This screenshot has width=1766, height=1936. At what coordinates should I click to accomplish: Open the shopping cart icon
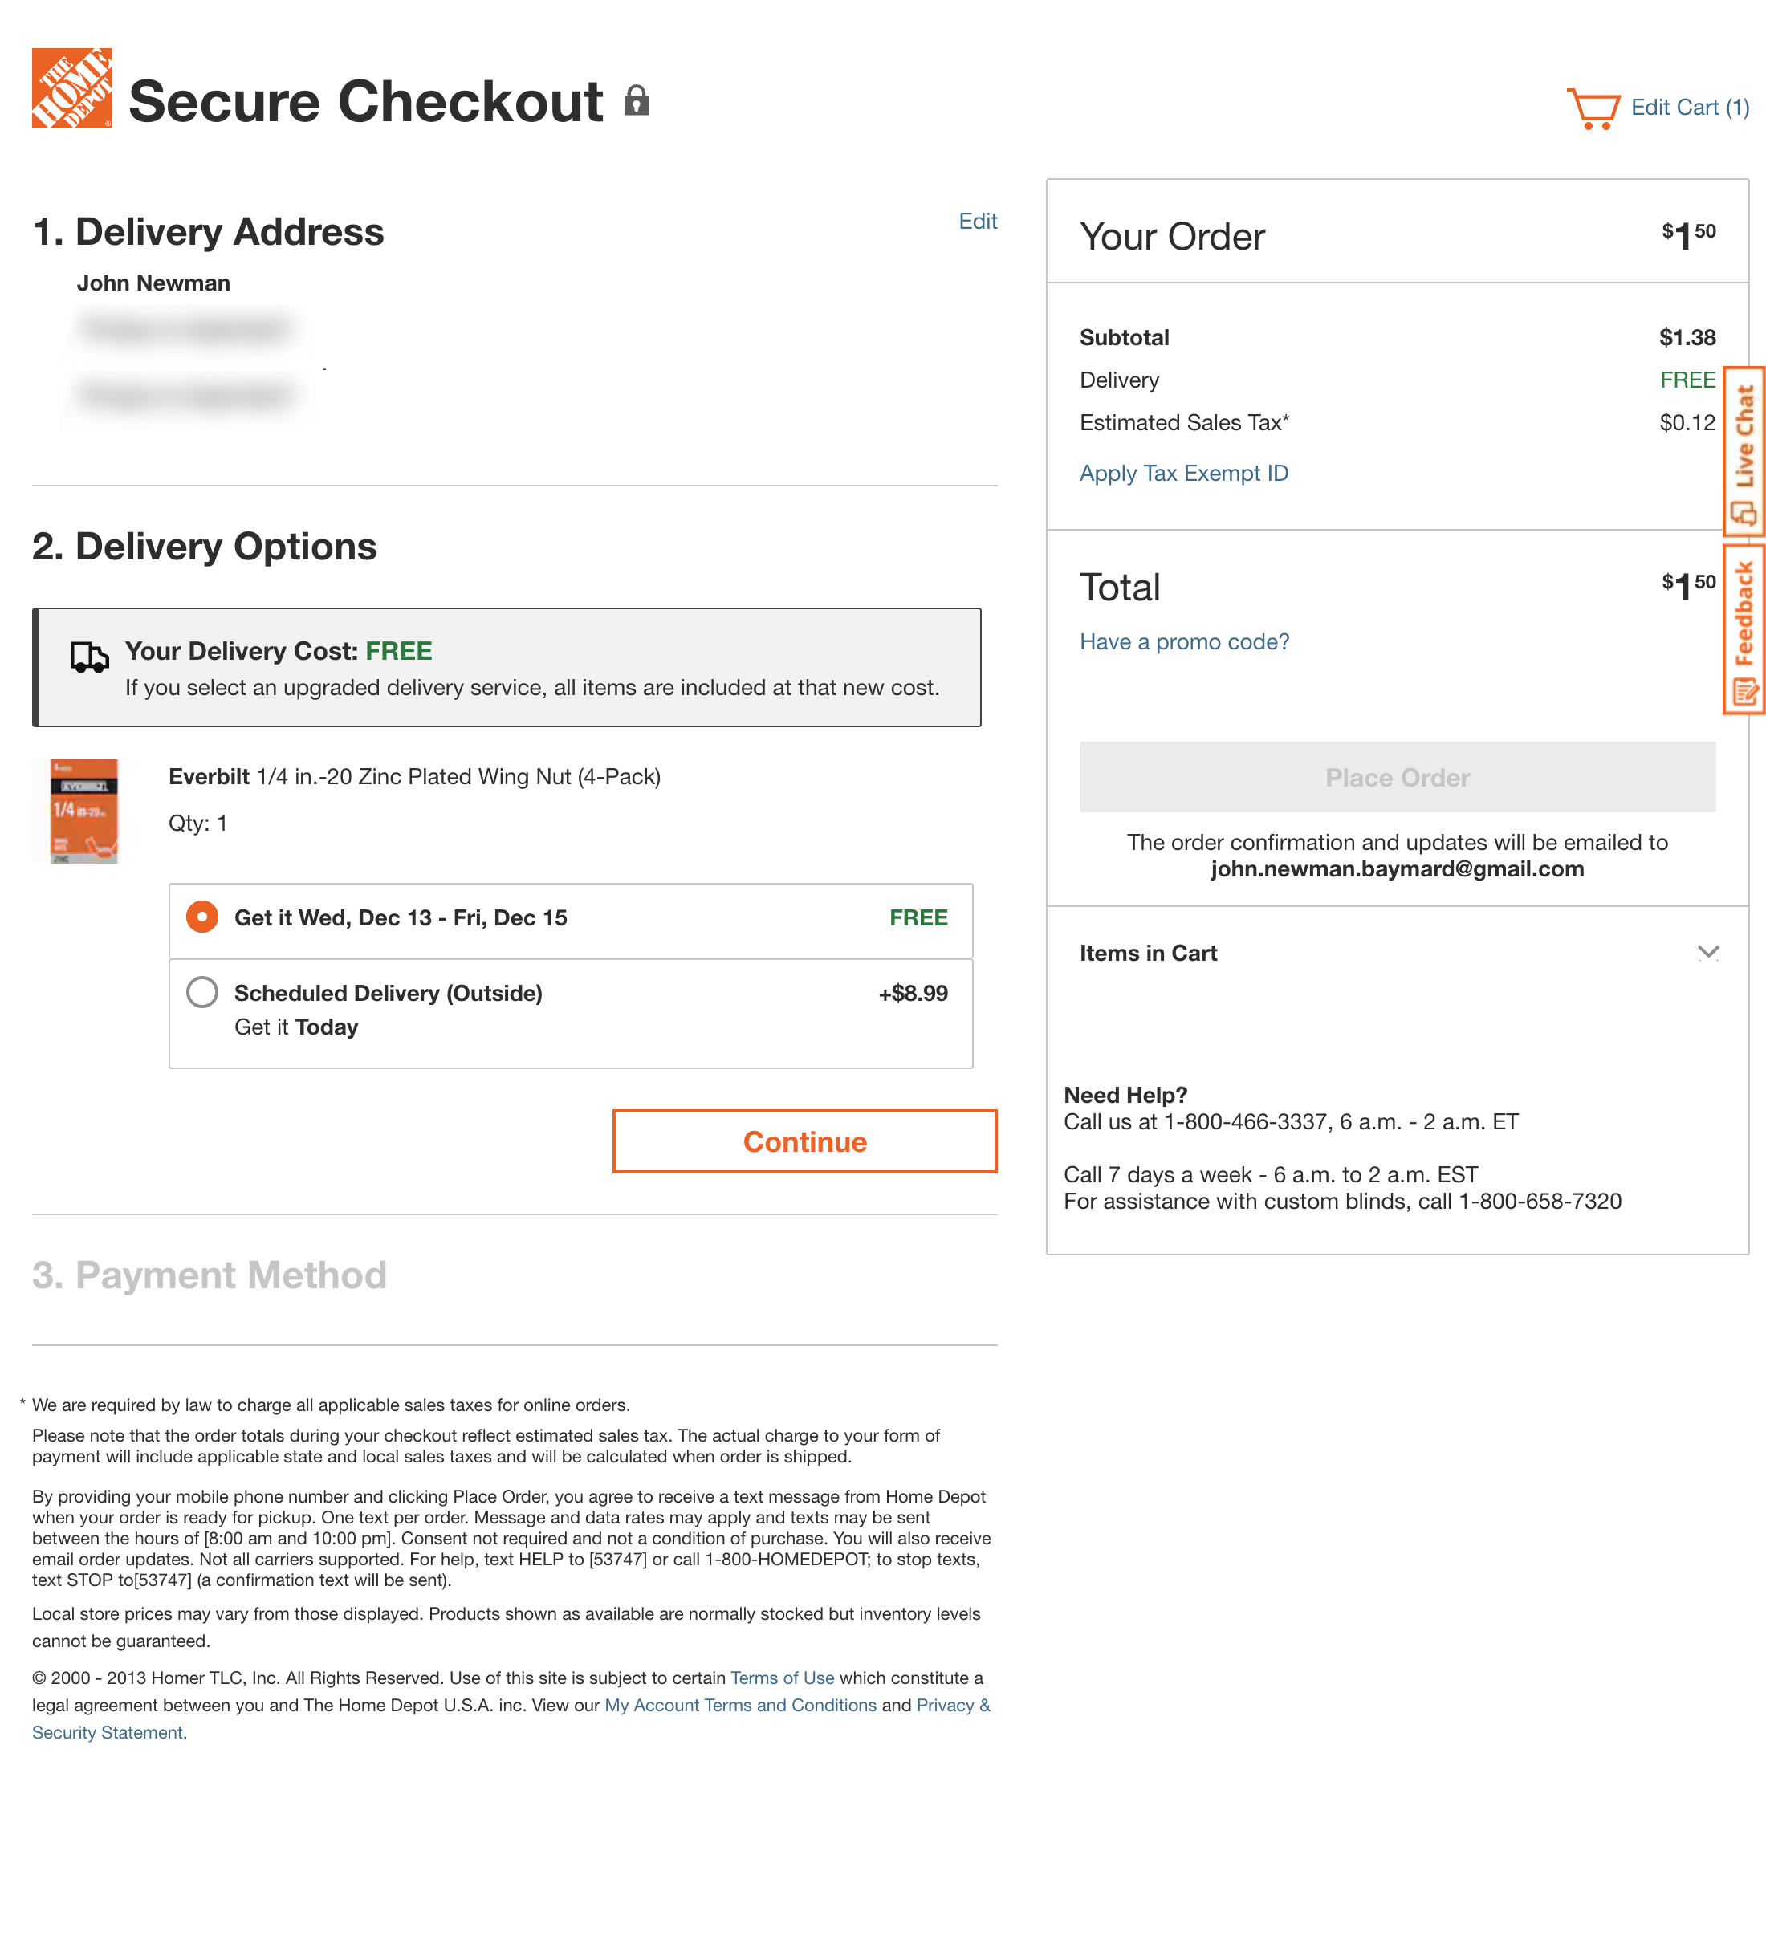point(1596,106)
